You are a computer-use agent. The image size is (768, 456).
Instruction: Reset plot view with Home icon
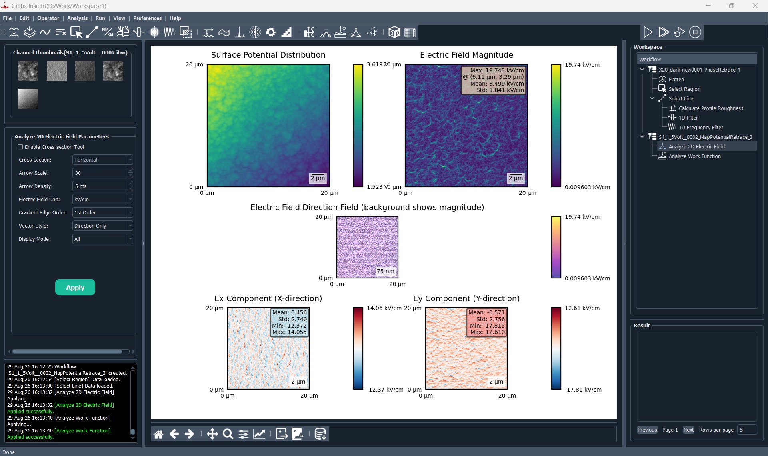tap(158, 434)
